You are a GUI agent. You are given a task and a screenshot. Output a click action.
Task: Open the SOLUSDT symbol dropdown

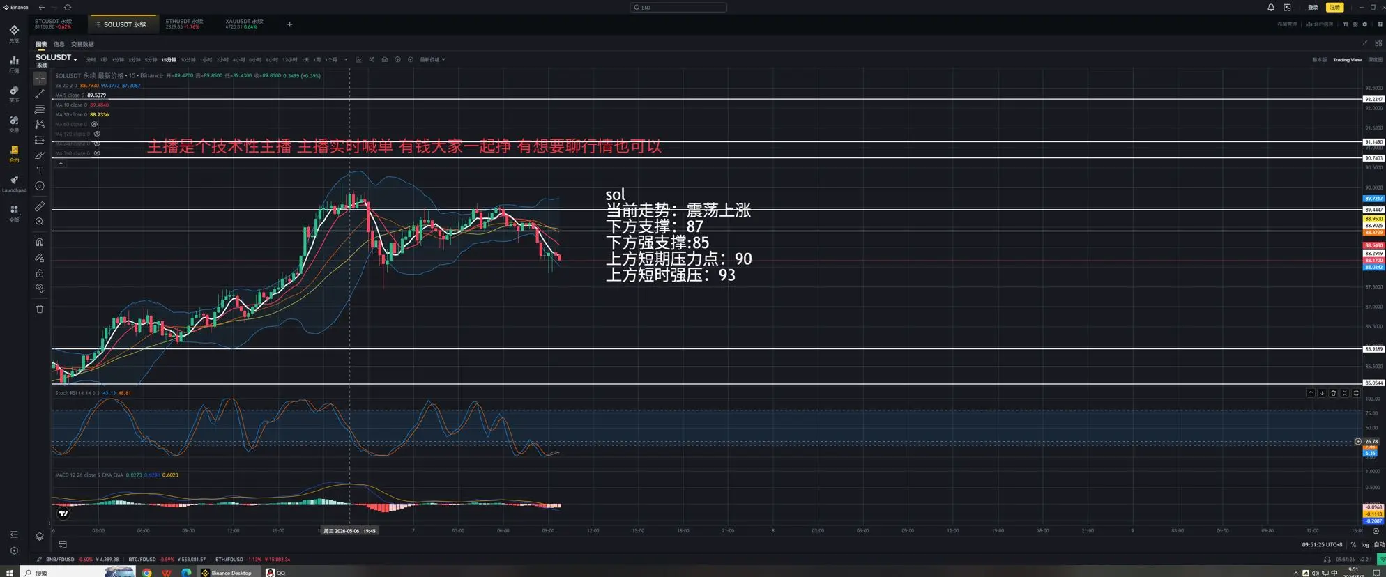[56, 58]
